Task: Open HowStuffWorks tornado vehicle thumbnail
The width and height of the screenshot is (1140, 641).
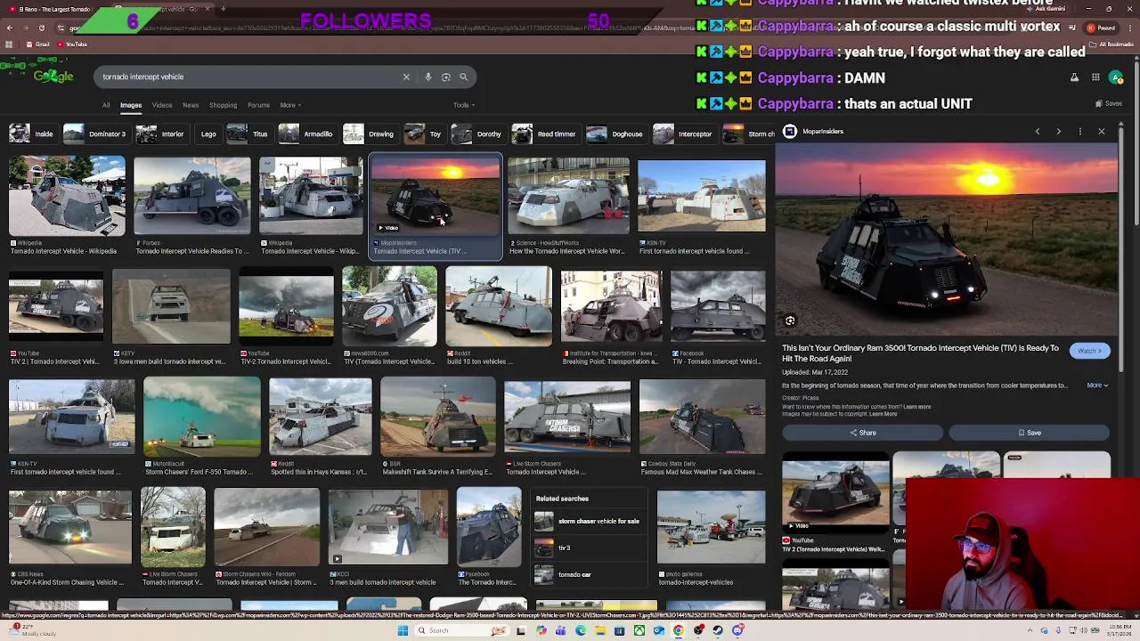Action: pos(568,197)
